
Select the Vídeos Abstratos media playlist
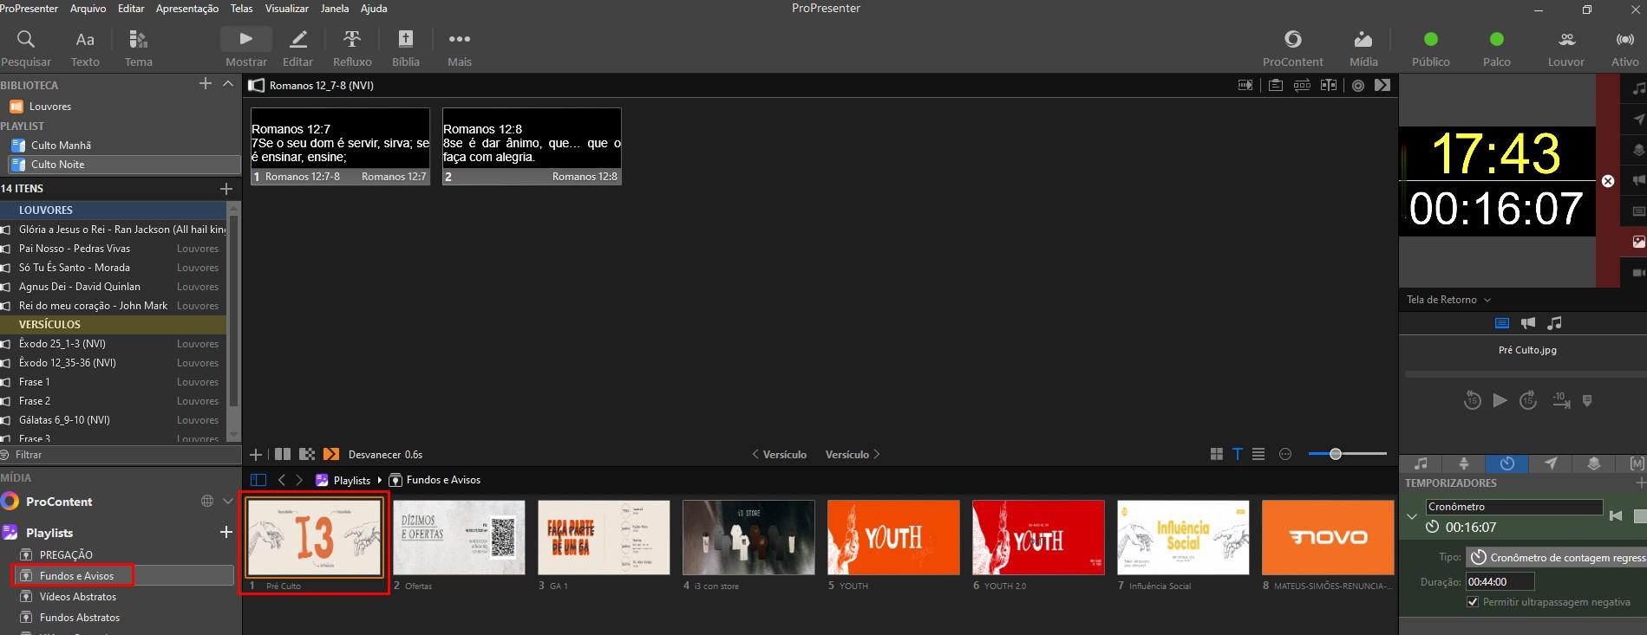[78, 597]
